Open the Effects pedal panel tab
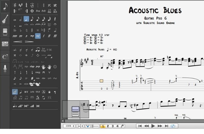 (x=5, y=32)
